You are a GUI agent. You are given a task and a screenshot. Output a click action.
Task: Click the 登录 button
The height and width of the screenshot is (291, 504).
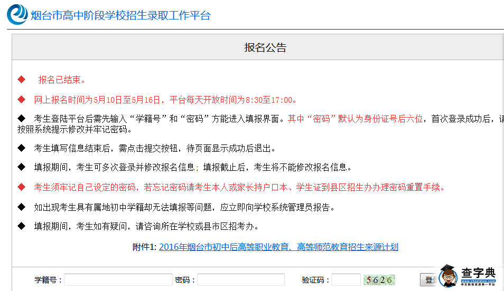430,280
